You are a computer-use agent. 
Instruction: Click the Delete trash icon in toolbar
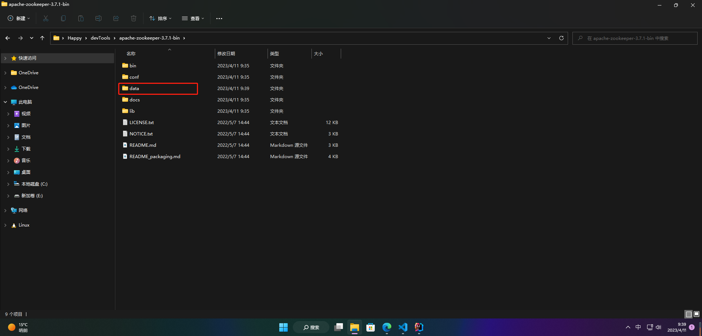coord(134,18)
